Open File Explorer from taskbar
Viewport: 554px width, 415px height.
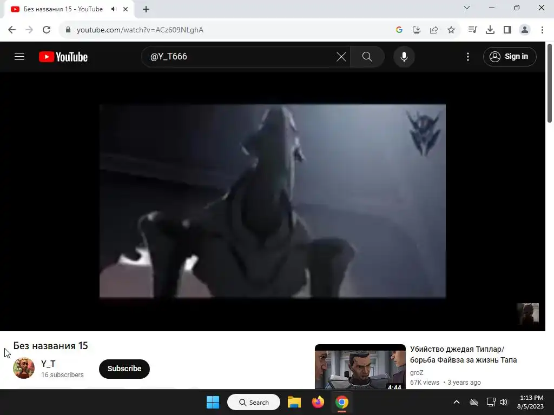[294, 402]
